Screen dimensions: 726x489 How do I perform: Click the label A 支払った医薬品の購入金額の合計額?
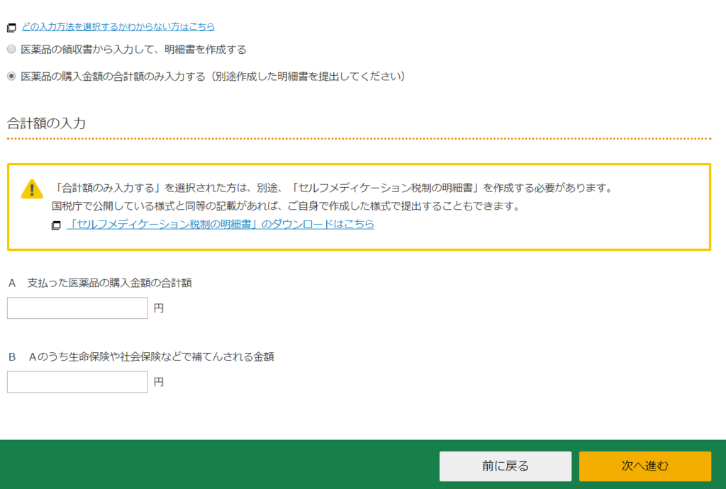tap(100, 283)
